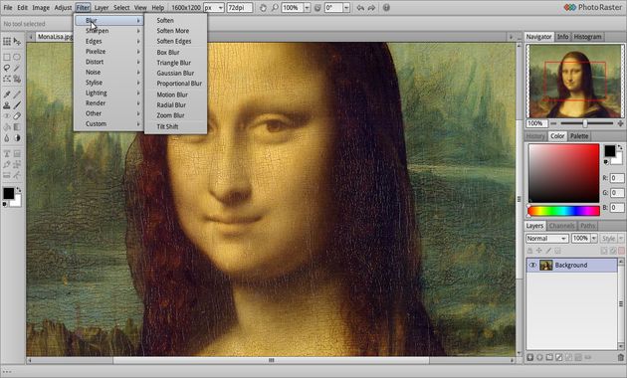
Task: Switch to the Palette tab
Action: pos(579,136)
